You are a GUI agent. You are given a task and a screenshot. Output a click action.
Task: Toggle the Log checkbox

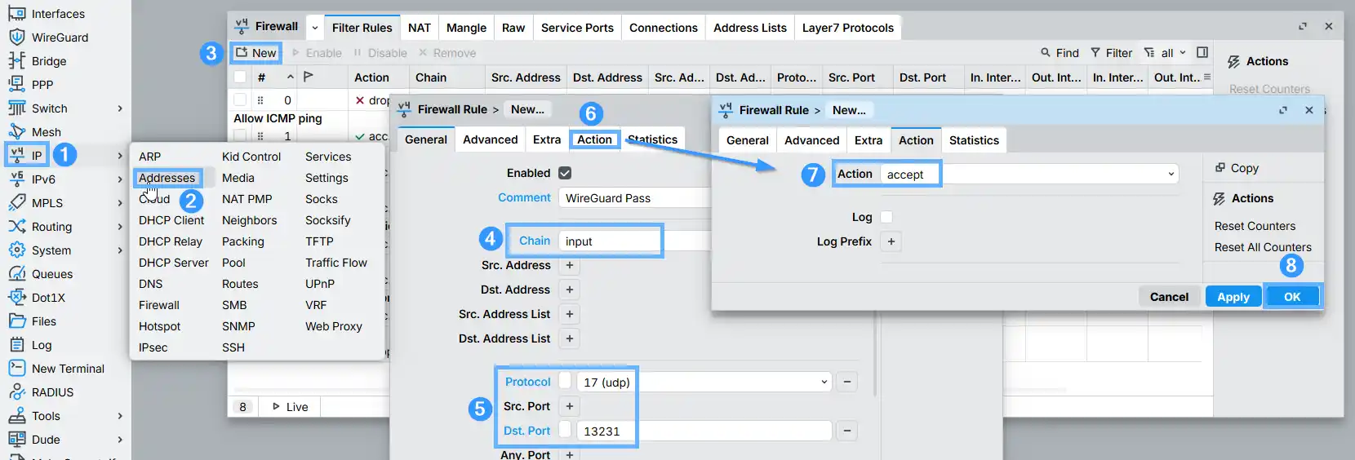(x=886, y=217)
